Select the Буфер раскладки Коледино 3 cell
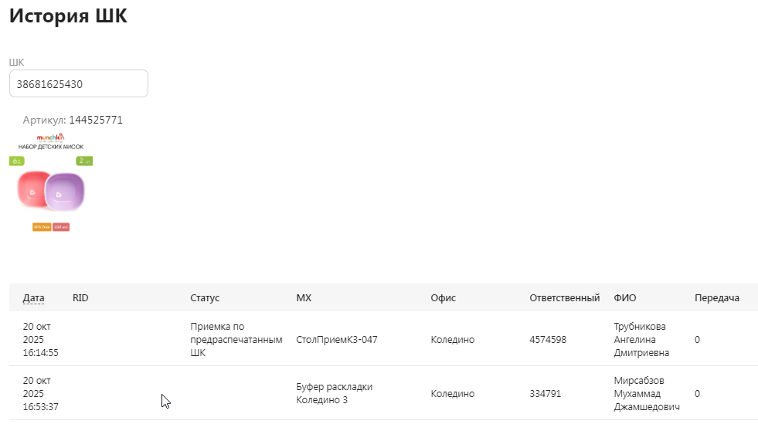 point(334,393)
